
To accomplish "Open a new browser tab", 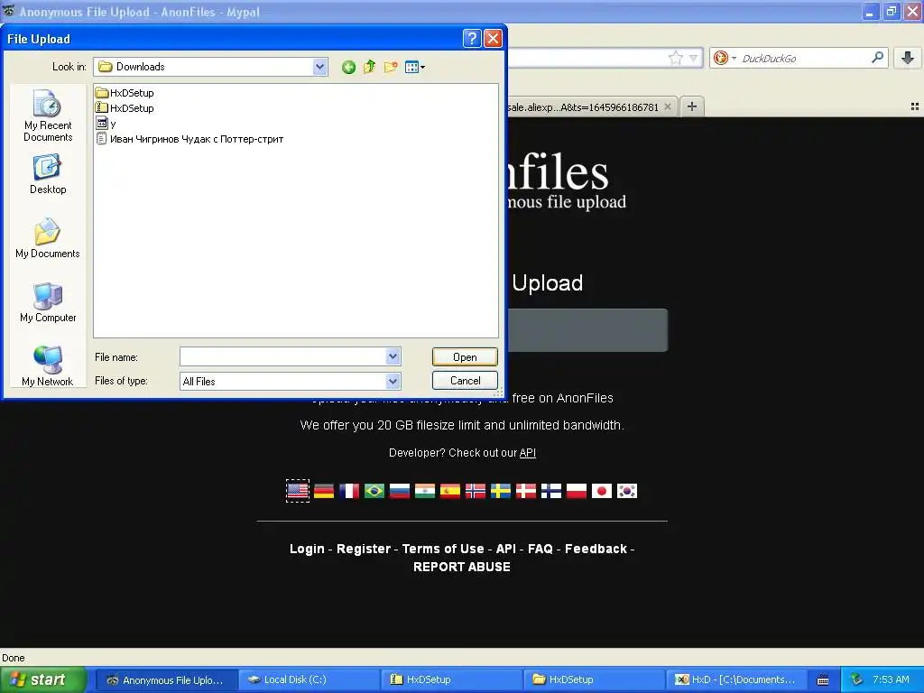I will 692,106.
